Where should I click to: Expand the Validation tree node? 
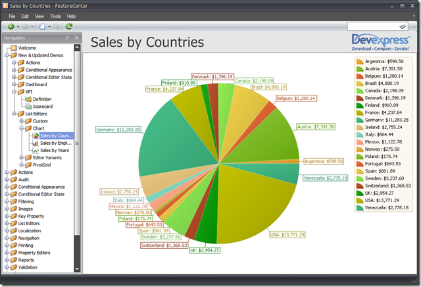(x=7, y=267)
